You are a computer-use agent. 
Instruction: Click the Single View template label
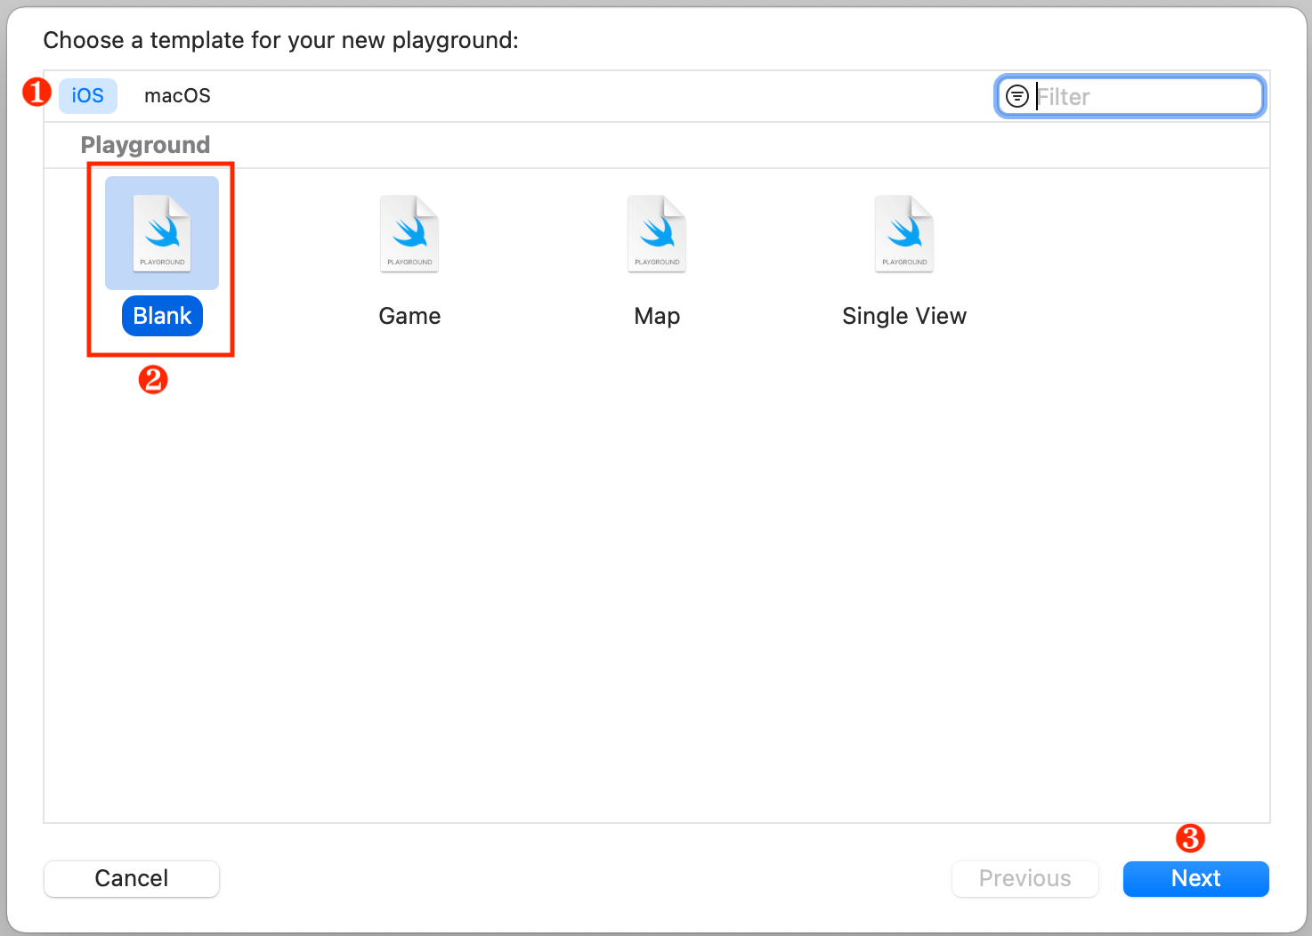(x=904, y=316)
